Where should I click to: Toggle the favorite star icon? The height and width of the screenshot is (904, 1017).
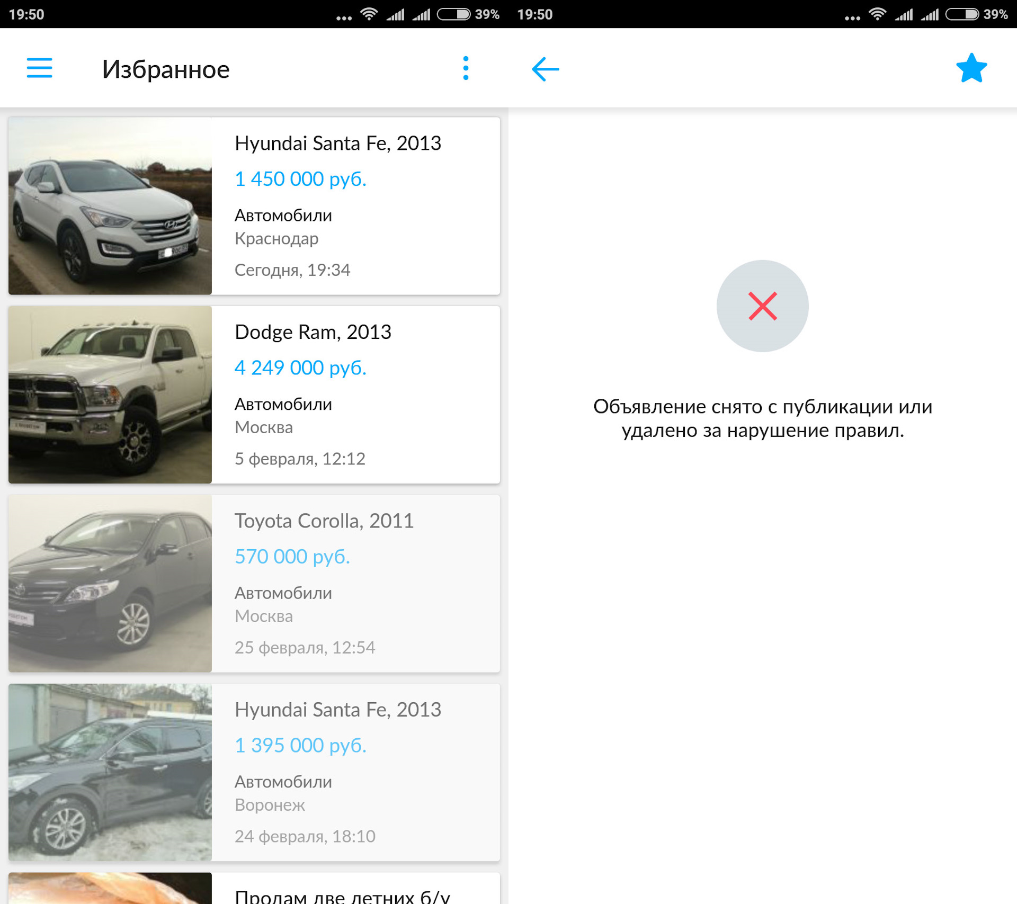971,68
